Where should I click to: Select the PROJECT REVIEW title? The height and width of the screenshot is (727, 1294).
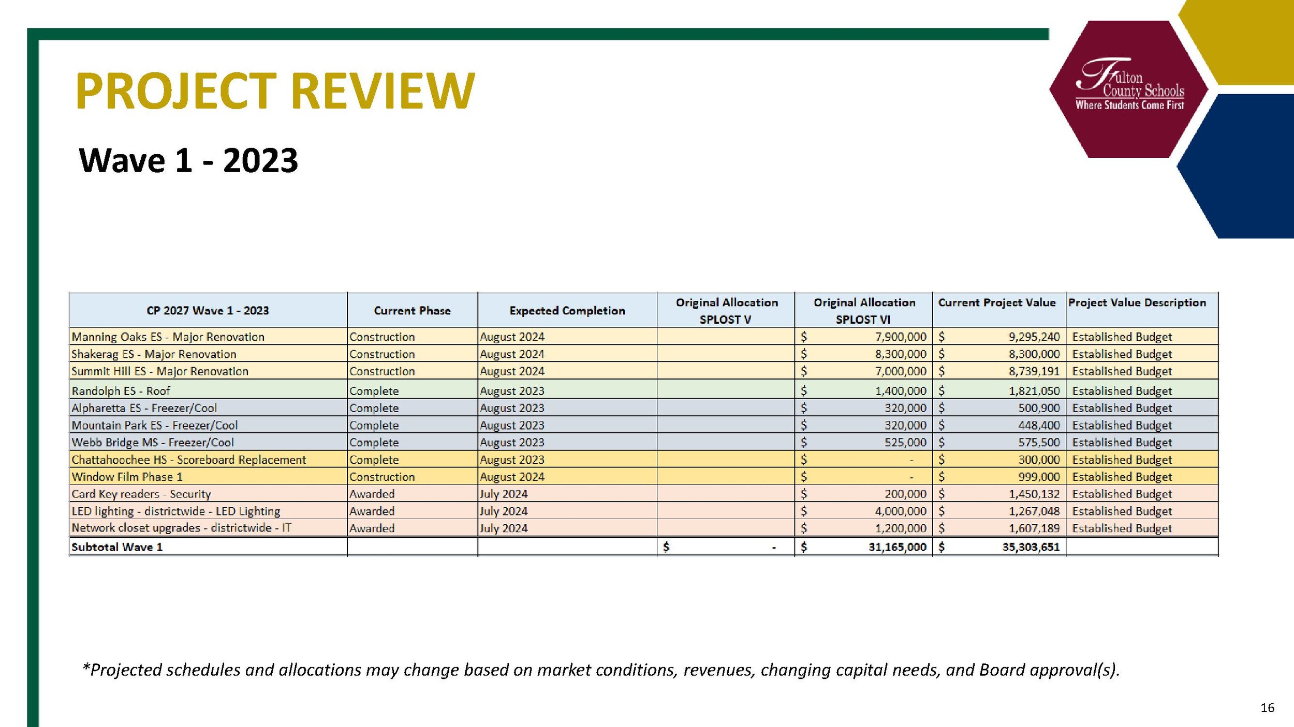(x=275, y=91)
